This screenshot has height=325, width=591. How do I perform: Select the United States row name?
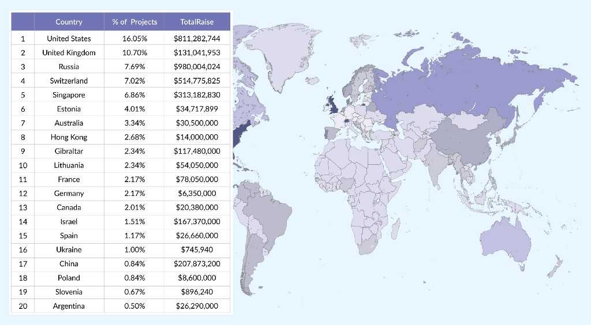(69, 39)
